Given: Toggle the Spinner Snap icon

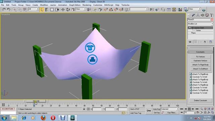Looking at the screenshot, I should (121, 9).
